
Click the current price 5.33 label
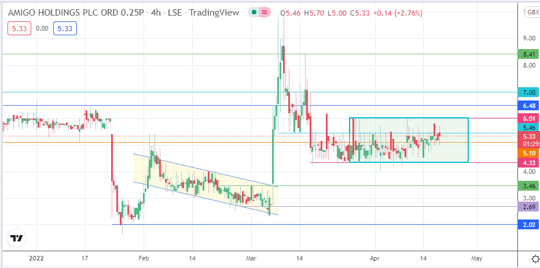pos(528,136)
